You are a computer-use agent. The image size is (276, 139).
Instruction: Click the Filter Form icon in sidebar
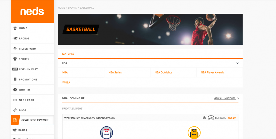pos(15,49)
